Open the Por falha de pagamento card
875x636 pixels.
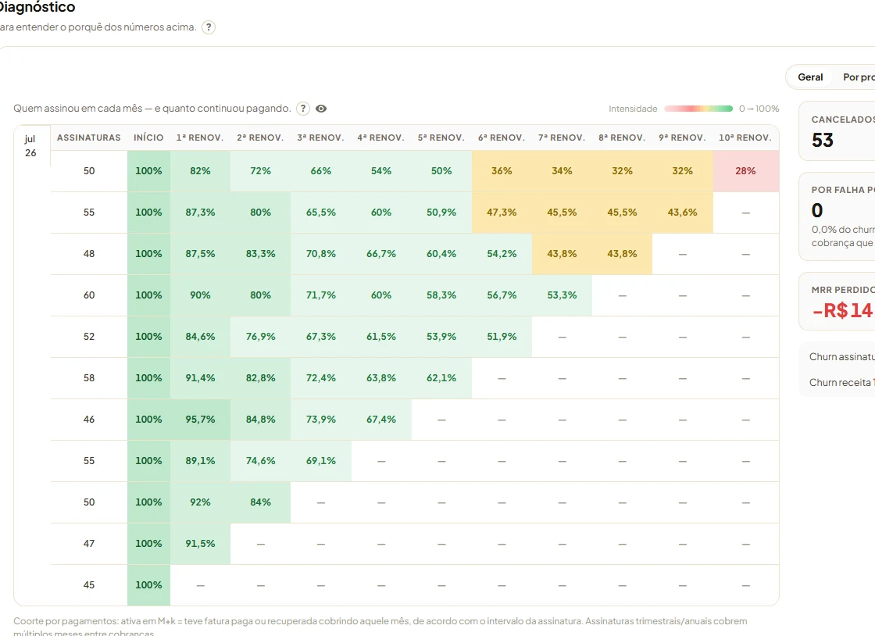pyautogui.click(x=837, y=216)
